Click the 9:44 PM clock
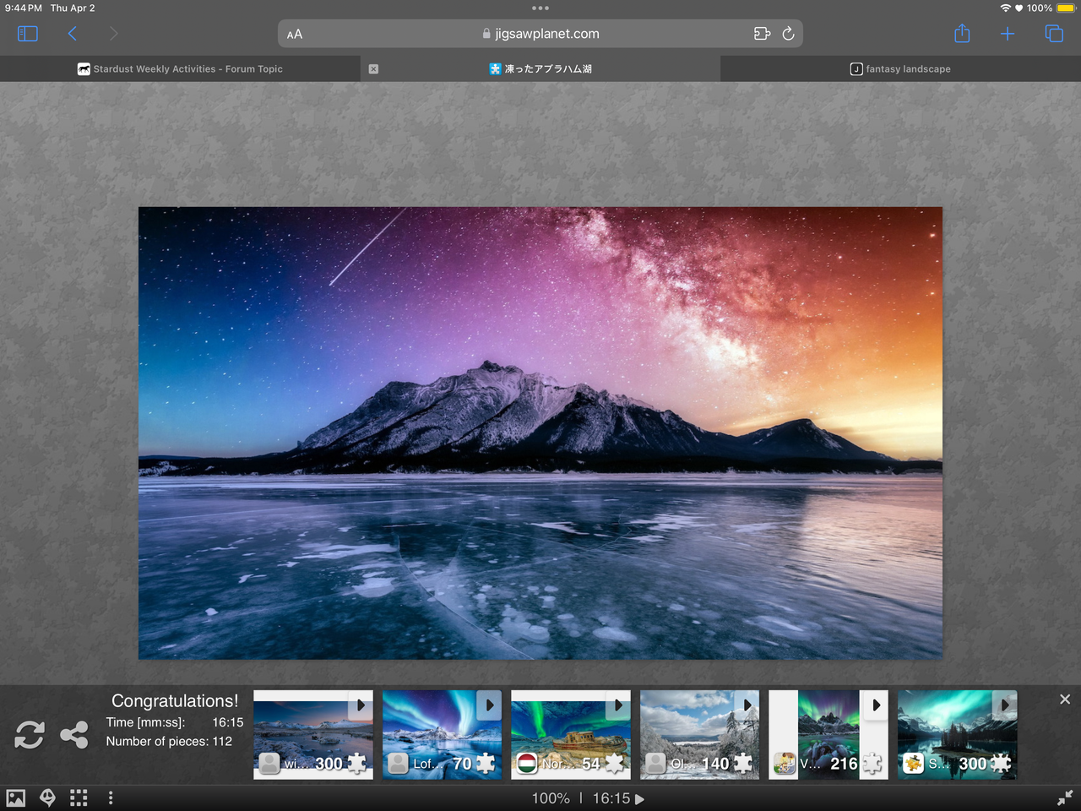The image size is (1081, 811). (x=24, y=8)
